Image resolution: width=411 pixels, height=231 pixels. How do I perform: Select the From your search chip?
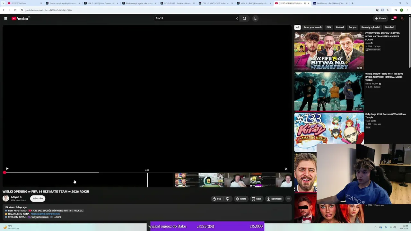[x=313, y=27]
